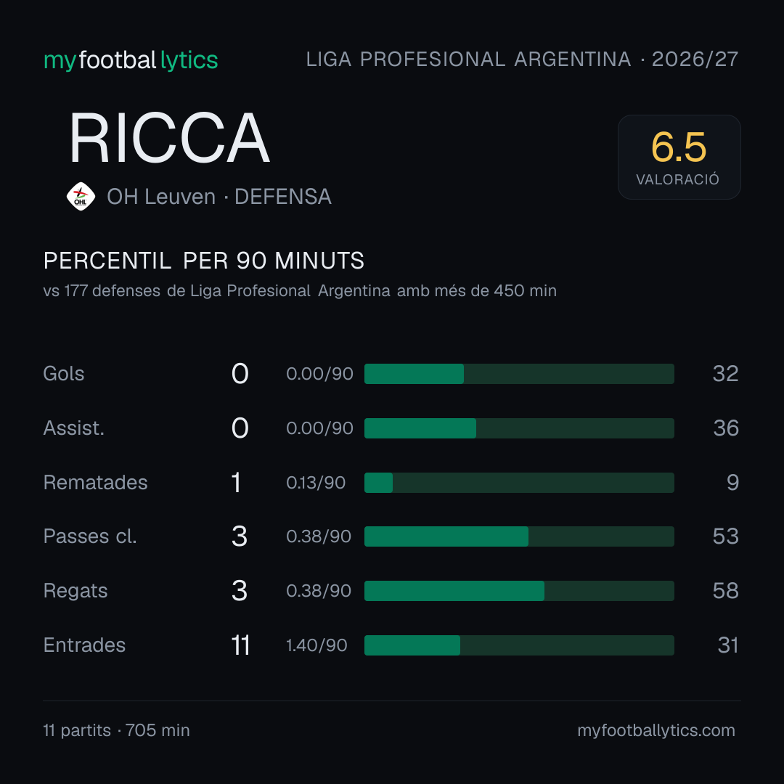The width and height of the screenshot is (784, 784).
Task: Click the RICCA player name heading
Action: pos(169,138)
